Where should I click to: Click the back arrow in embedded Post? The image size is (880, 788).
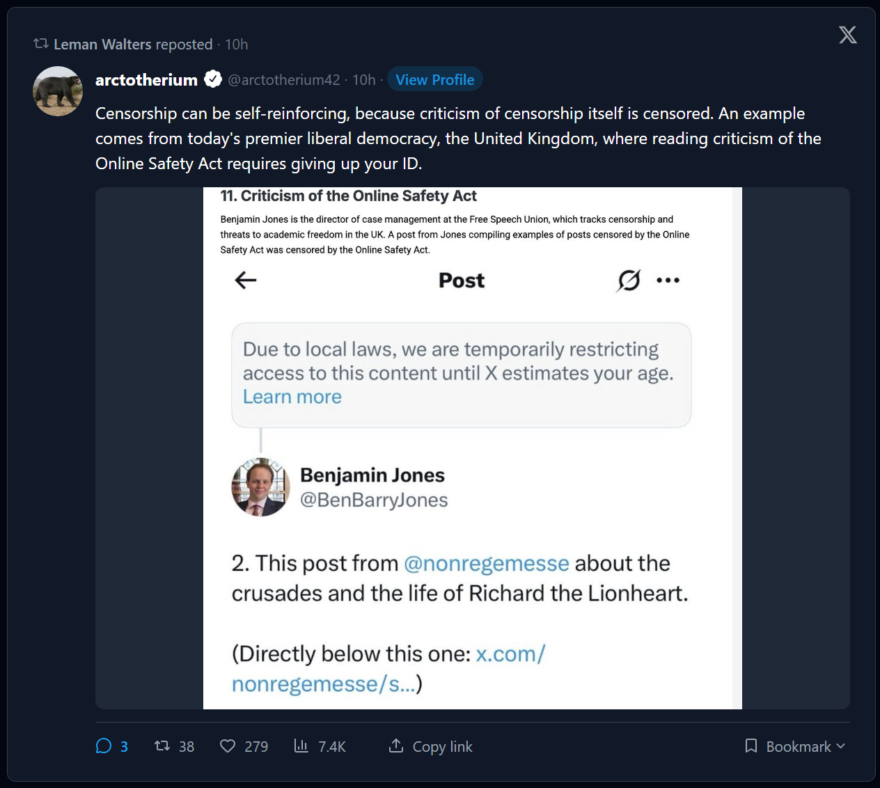(x=246, y=280)
